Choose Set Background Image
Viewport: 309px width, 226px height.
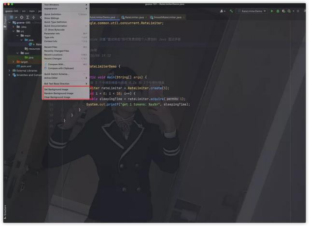pos(66,89)
